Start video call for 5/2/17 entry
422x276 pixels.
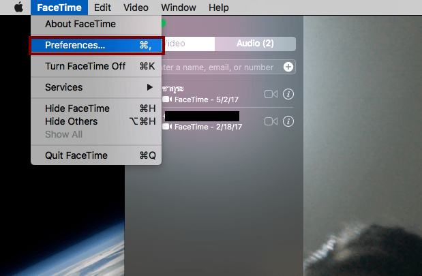point(271,94)
